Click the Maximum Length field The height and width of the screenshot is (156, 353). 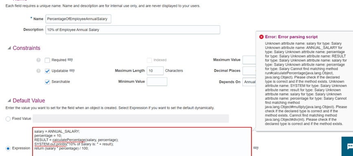[155, 71]
